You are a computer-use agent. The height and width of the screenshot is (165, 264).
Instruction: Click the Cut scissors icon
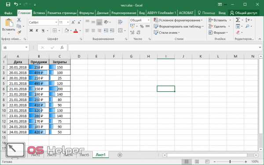19,20
